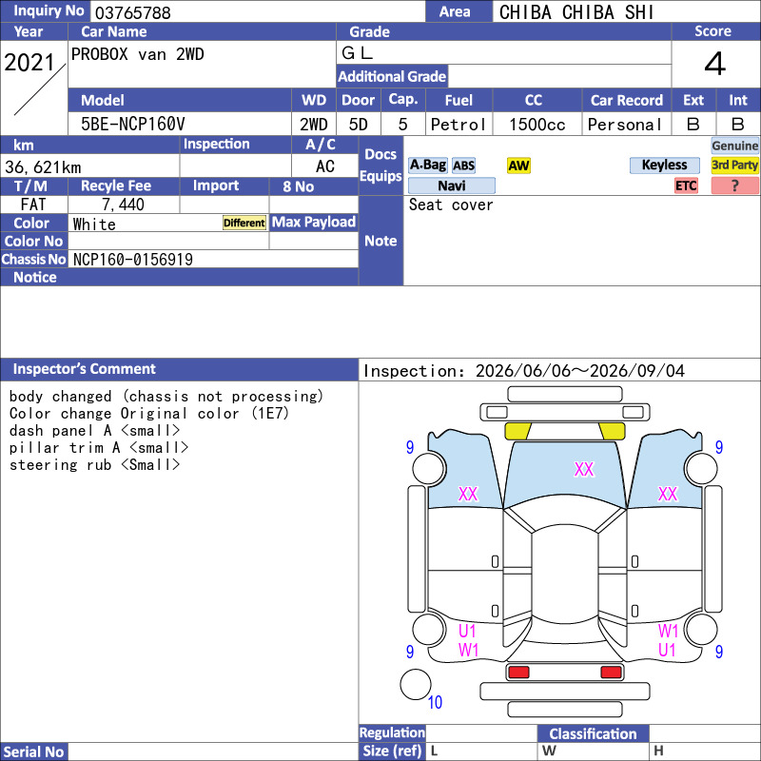This screenshot has height=761, width=761.
Task: Click the dash panel A comment line
Action: [x=94, y=431]
